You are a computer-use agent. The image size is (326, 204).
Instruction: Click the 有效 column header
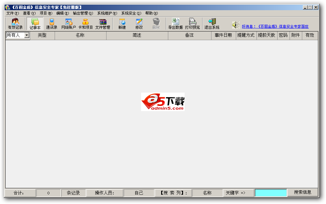tap(310, 35)
